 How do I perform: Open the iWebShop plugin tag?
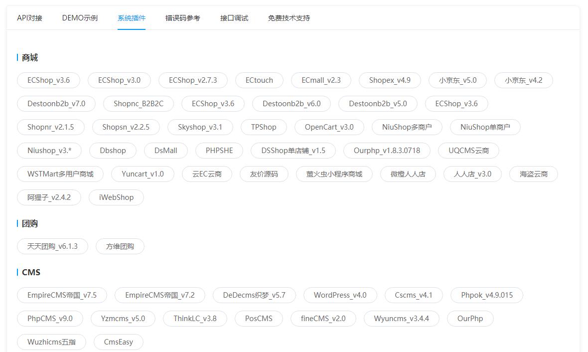pyautogui.click(x=116, y=197)
